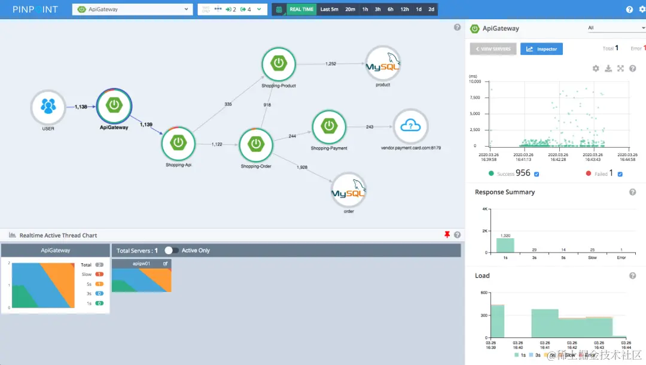Toggle the 3s legend swatch in Load chart
The image size is (646, 365).
[x=531, y=355]
